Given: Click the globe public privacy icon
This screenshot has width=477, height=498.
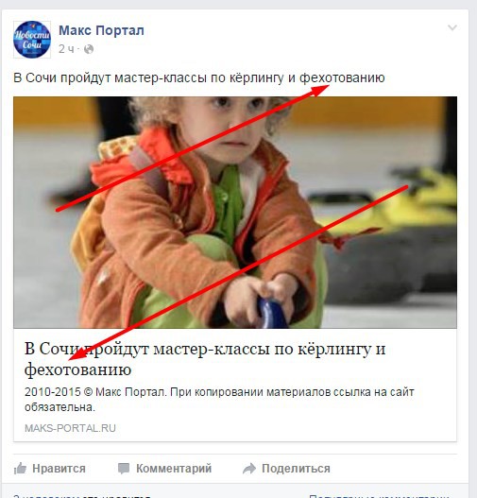Looking at the screenshot, I should [x=89, y=49].
